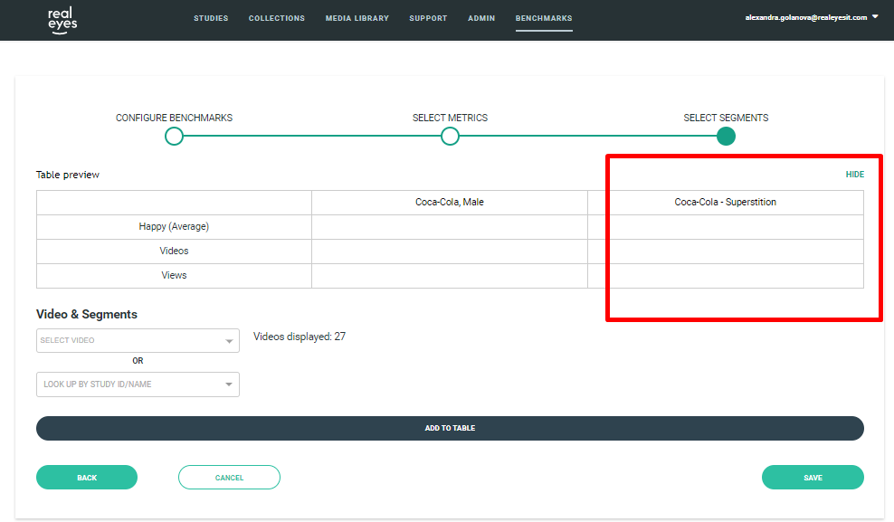The height and width of the screenshot is (522, 894).
Task: Select the Benchmarks tab
Action: tap(544, 18)
